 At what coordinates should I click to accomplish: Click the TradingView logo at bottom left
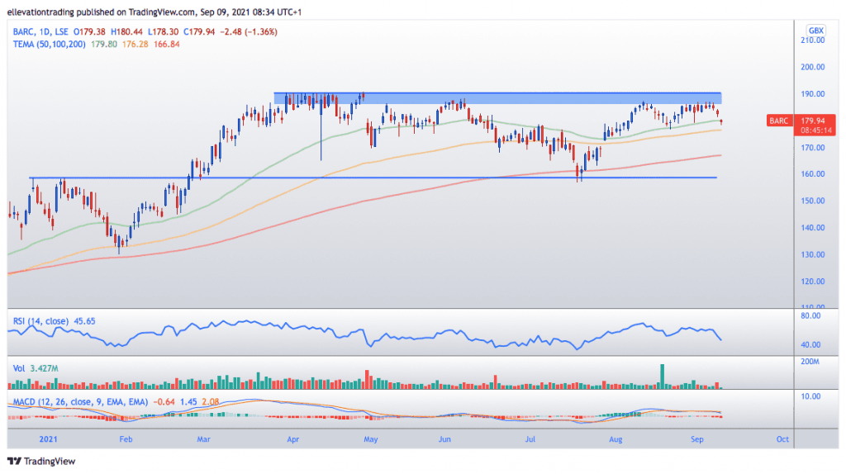click(x=41, y=461)
